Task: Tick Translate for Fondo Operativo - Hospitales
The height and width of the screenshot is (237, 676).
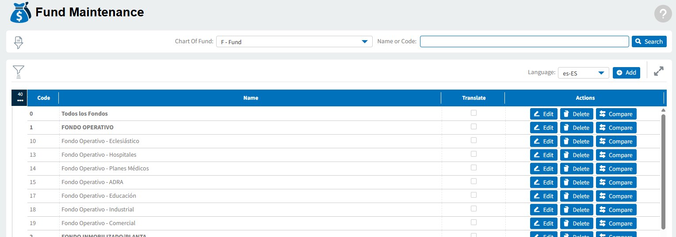Action: [x=474, y=154]
